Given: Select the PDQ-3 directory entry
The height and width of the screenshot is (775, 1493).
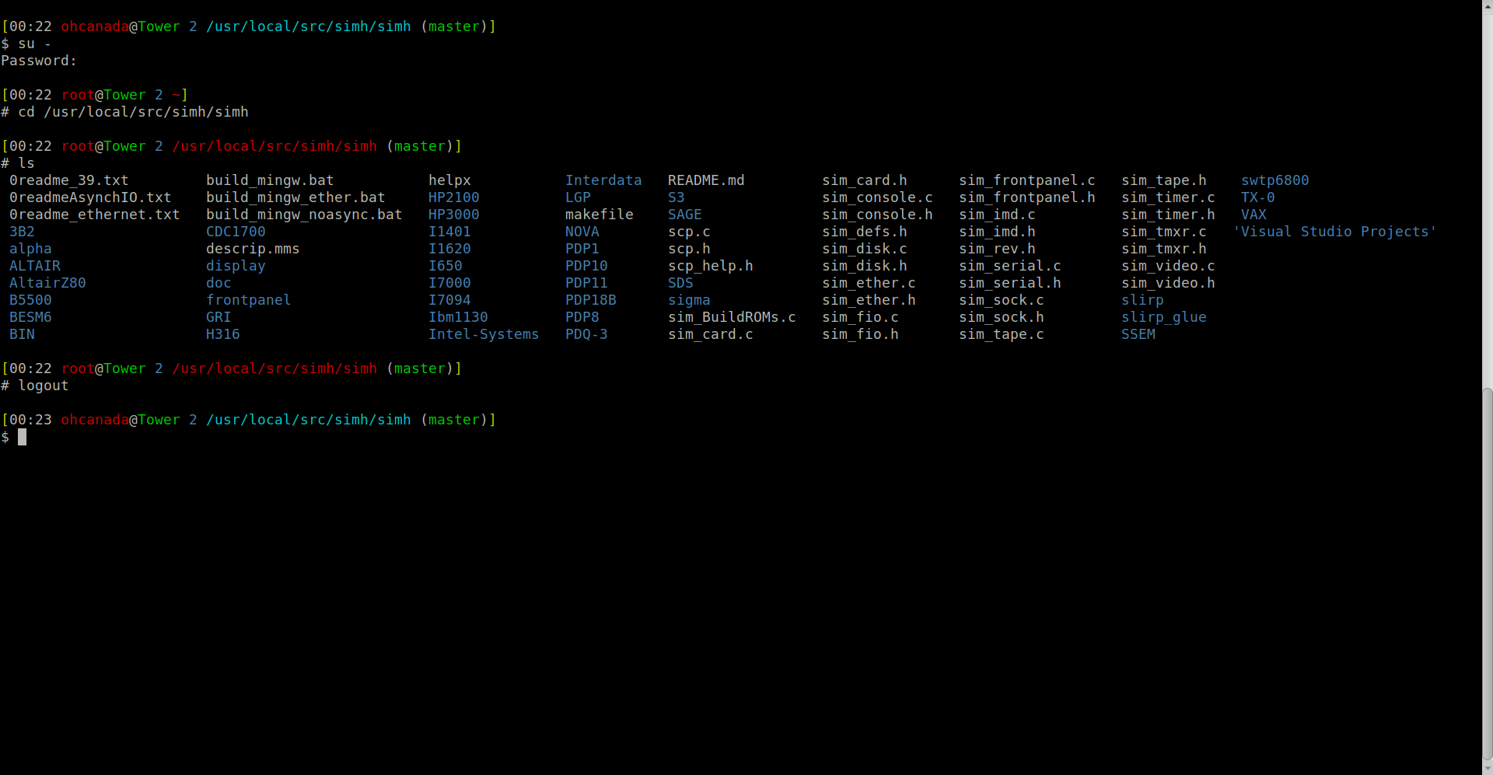Looking at the screenshot, I should pos(586,334).
